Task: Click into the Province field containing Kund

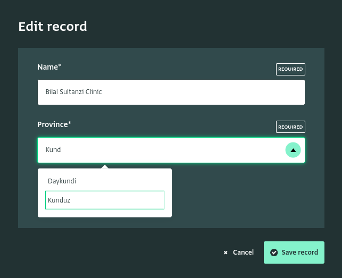Action: pos(160,150)
